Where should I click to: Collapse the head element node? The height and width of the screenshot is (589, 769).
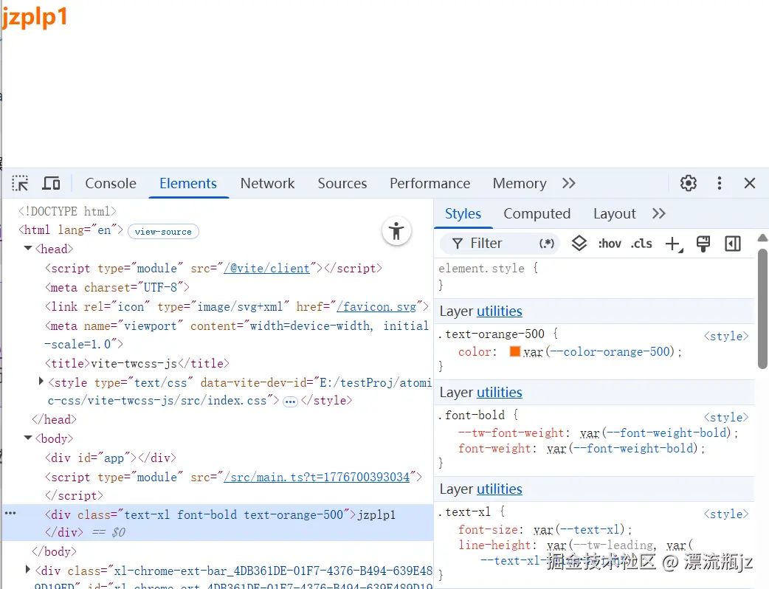point(28,249)
